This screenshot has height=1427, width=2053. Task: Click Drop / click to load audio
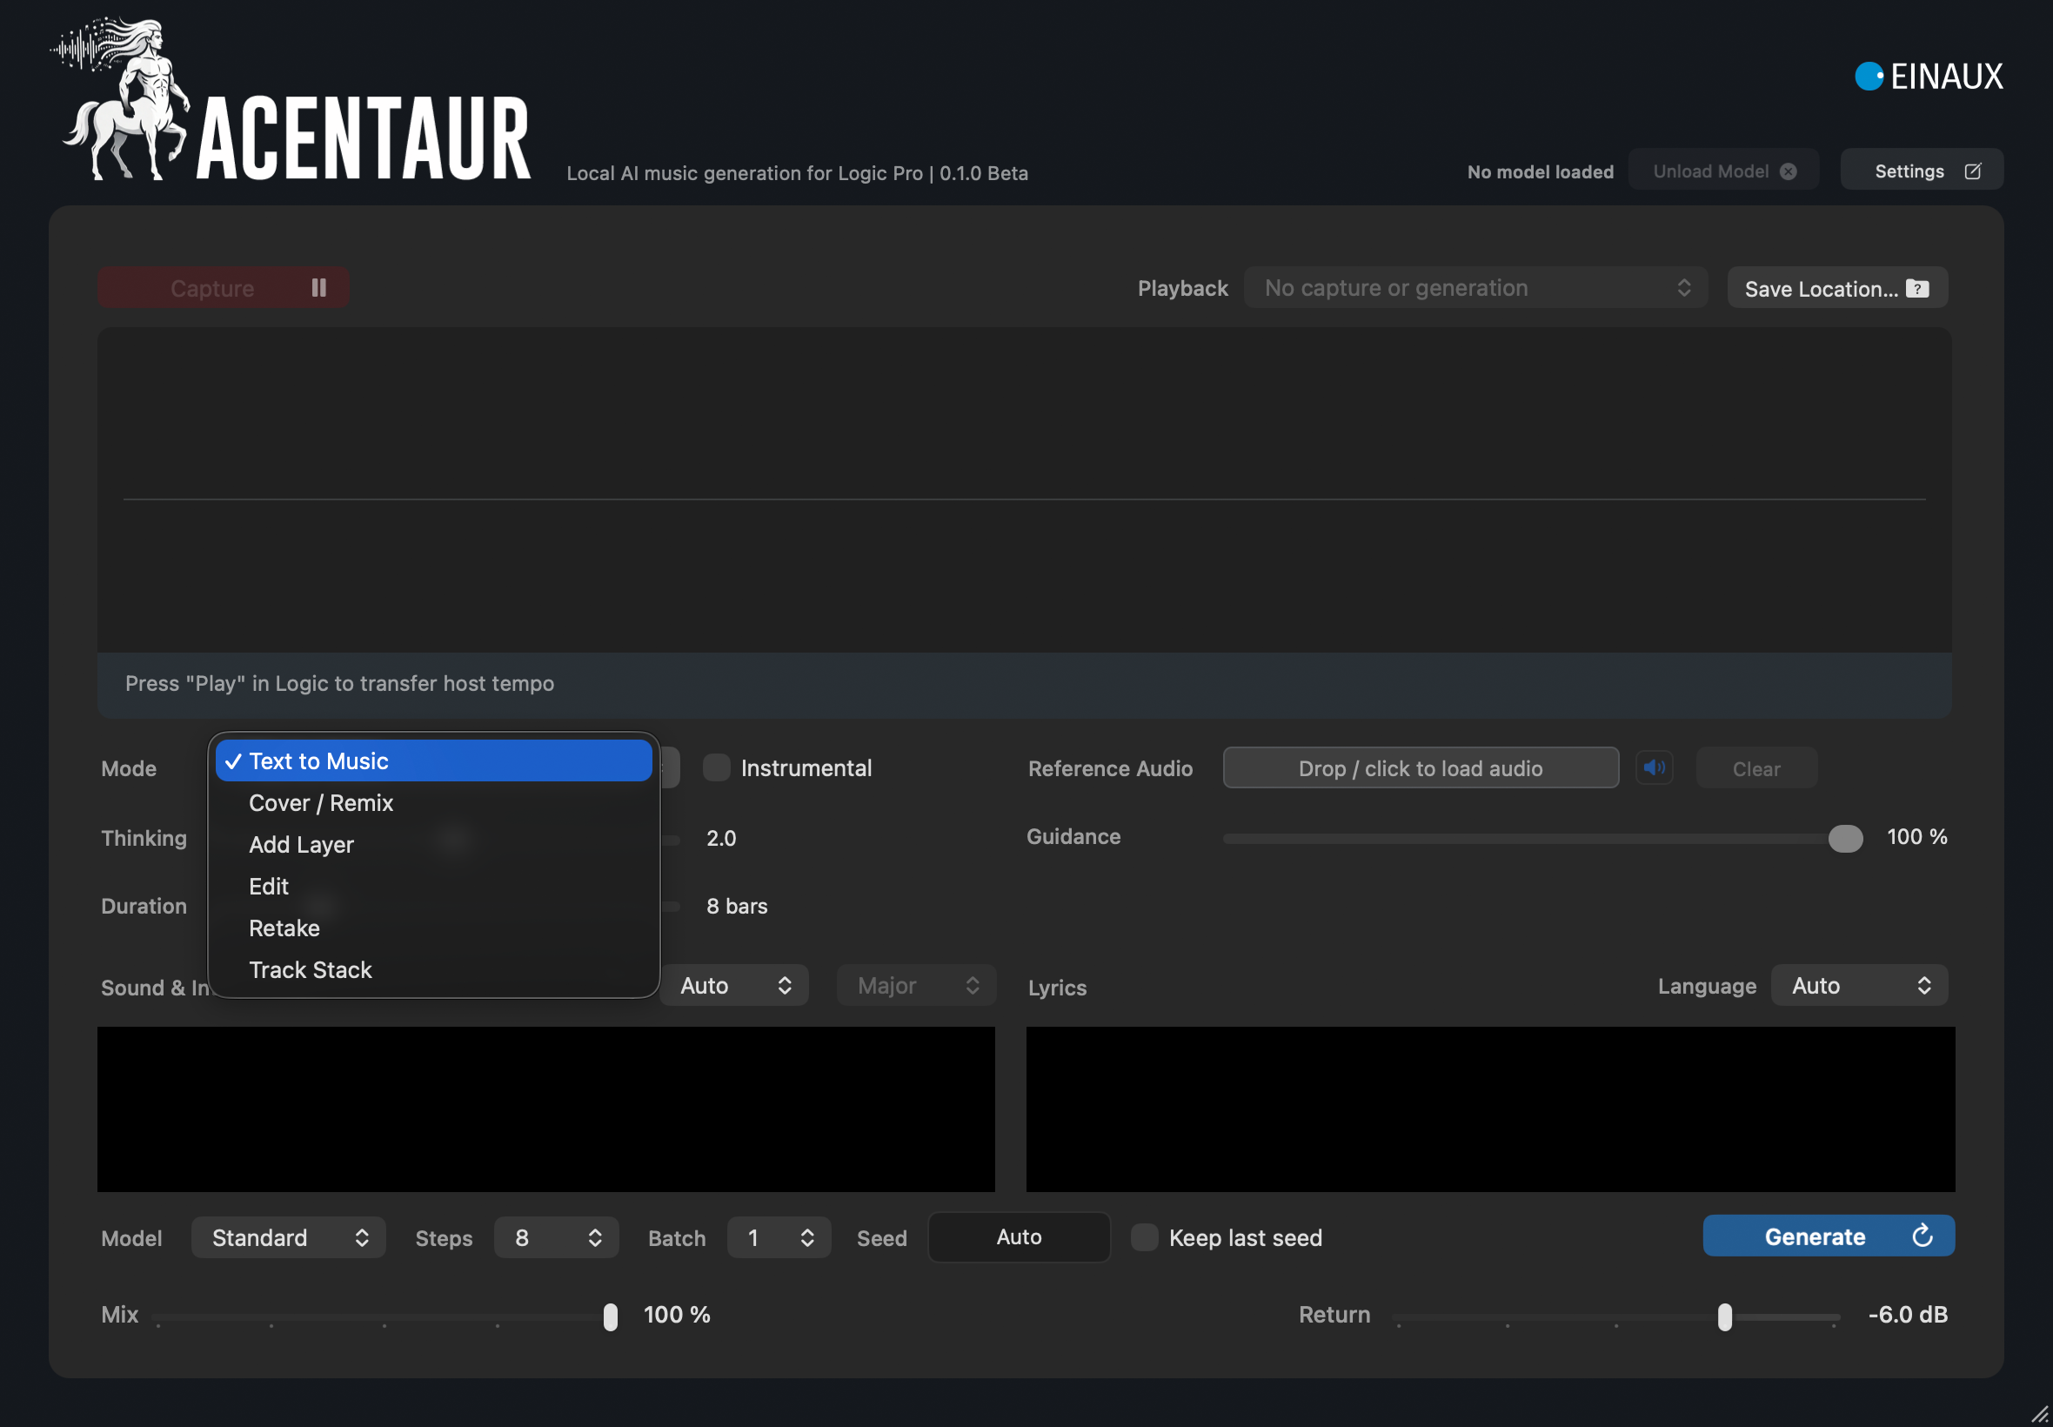click(1421, 767)
